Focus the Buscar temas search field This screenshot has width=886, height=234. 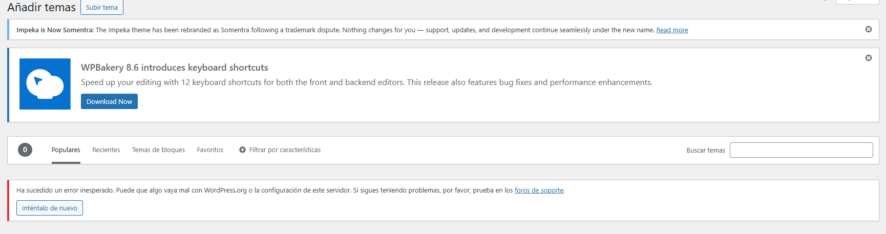[x=801, y=150]
